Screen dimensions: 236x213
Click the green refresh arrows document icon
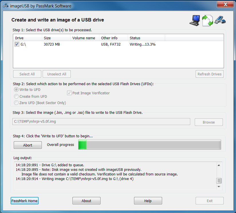[x=208, y=21]
